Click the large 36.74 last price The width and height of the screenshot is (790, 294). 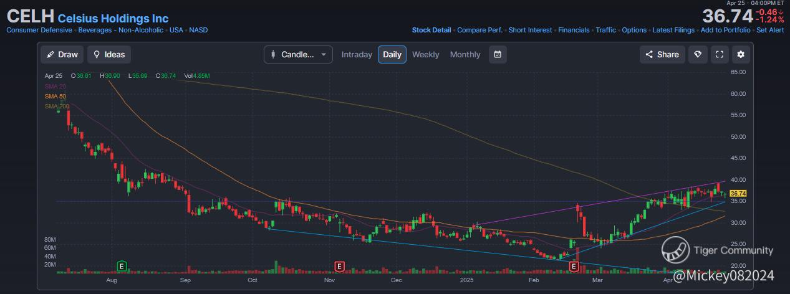click(x=727, y=16)
